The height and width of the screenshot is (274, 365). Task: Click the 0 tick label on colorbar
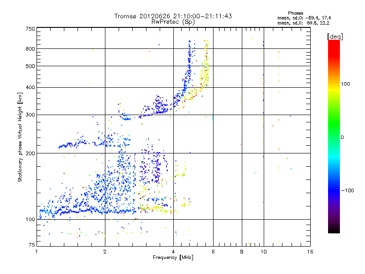342,137
